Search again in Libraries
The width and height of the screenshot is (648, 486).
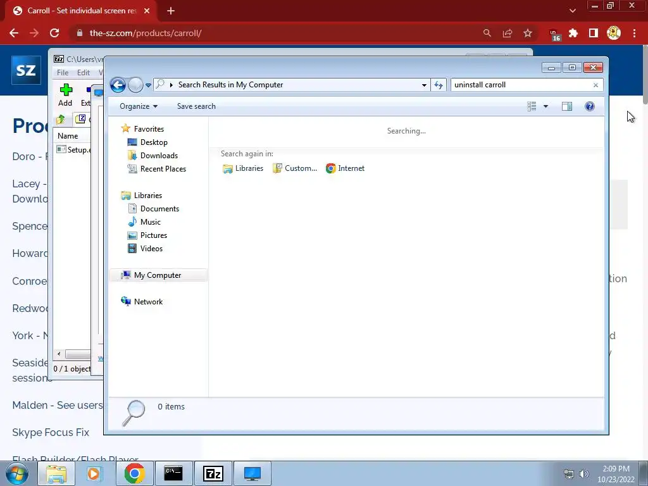point(243,168)
